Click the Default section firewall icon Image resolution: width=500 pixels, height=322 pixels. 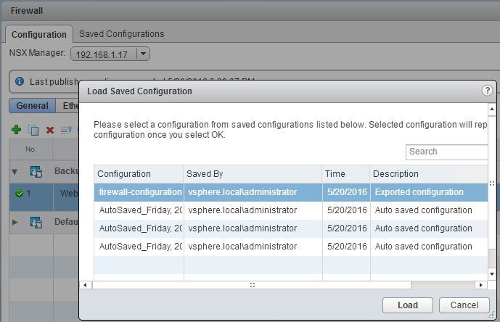[36, 222]
